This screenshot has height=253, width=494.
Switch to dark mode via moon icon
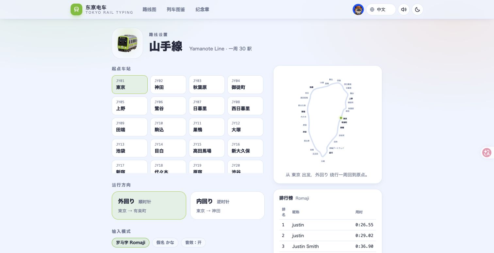[x=418, y=9]
